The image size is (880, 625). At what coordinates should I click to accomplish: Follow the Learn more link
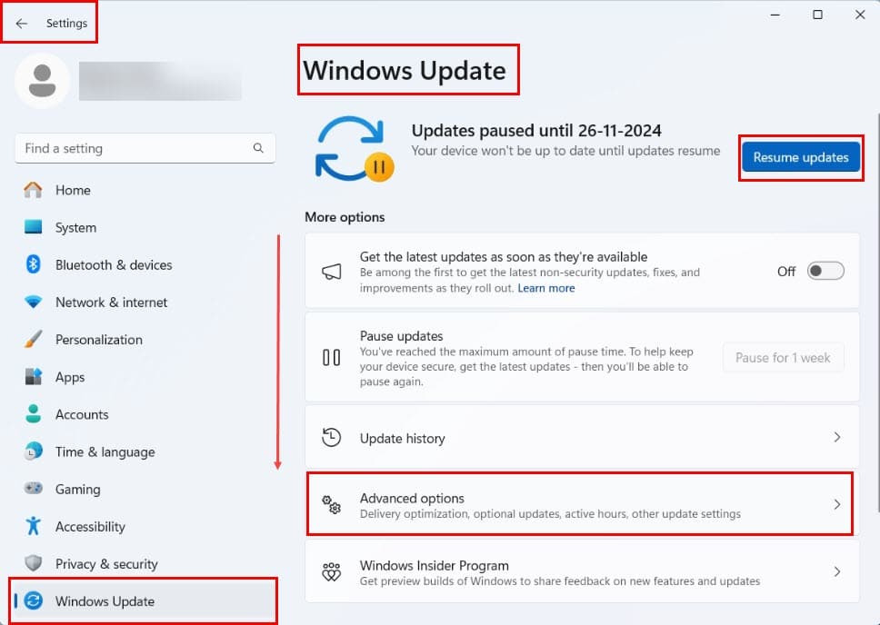pos(546,288)
